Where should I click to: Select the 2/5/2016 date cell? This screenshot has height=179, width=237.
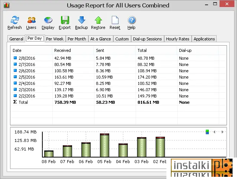[27, 77]
